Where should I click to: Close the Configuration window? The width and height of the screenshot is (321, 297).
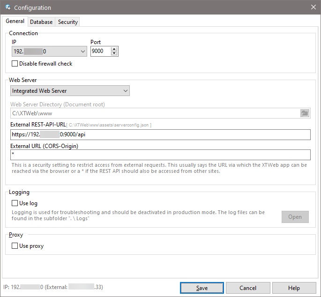[313, 7]
